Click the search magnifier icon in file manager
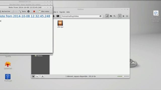This screenshot has height=90, width=161. click(x=114, y=16)
